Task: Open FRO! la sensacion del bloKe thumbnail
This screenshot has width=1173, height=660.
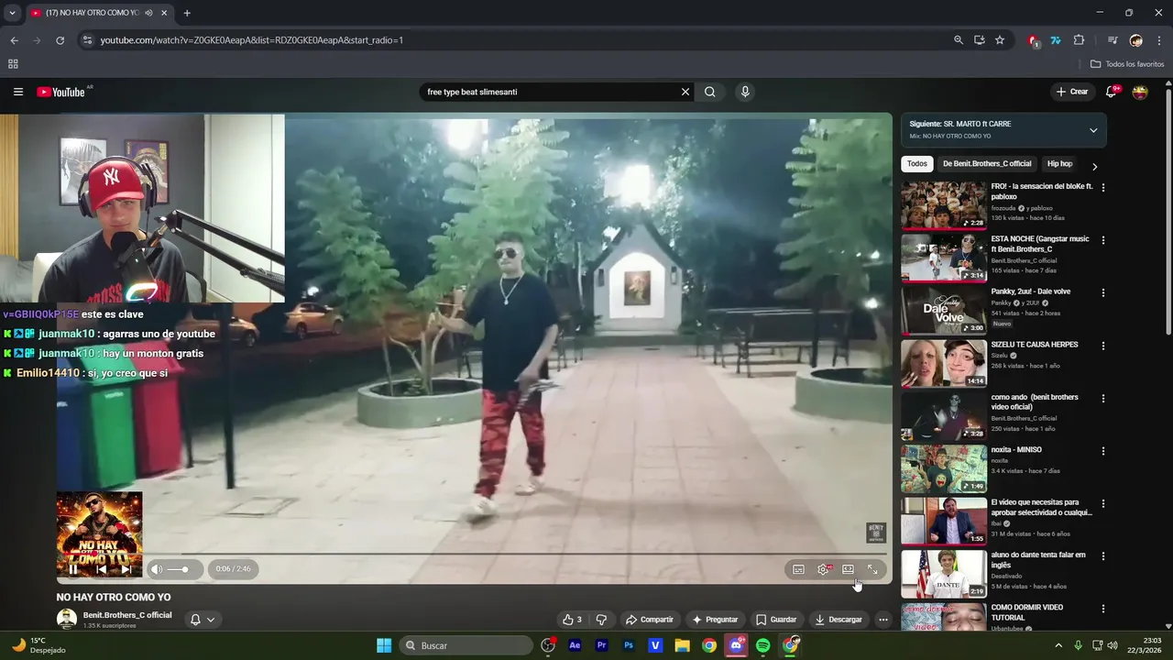Action: coord(943,205)
